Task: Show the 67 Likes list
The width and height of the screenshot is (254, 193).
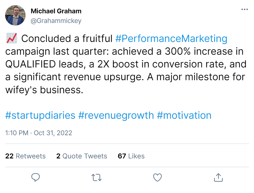Action: pos(131,156)
